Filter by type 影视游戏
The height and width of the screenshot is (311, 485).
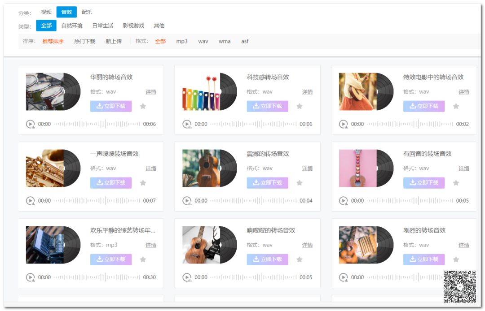(133, 26)
